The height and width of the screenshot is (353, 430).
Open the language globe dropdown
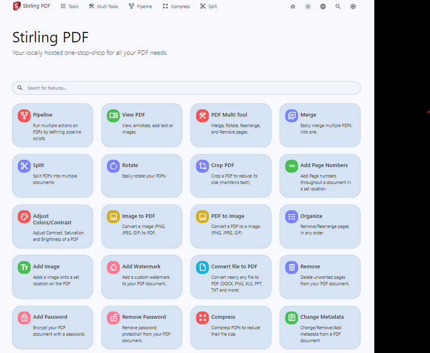(x=323, y=6)
